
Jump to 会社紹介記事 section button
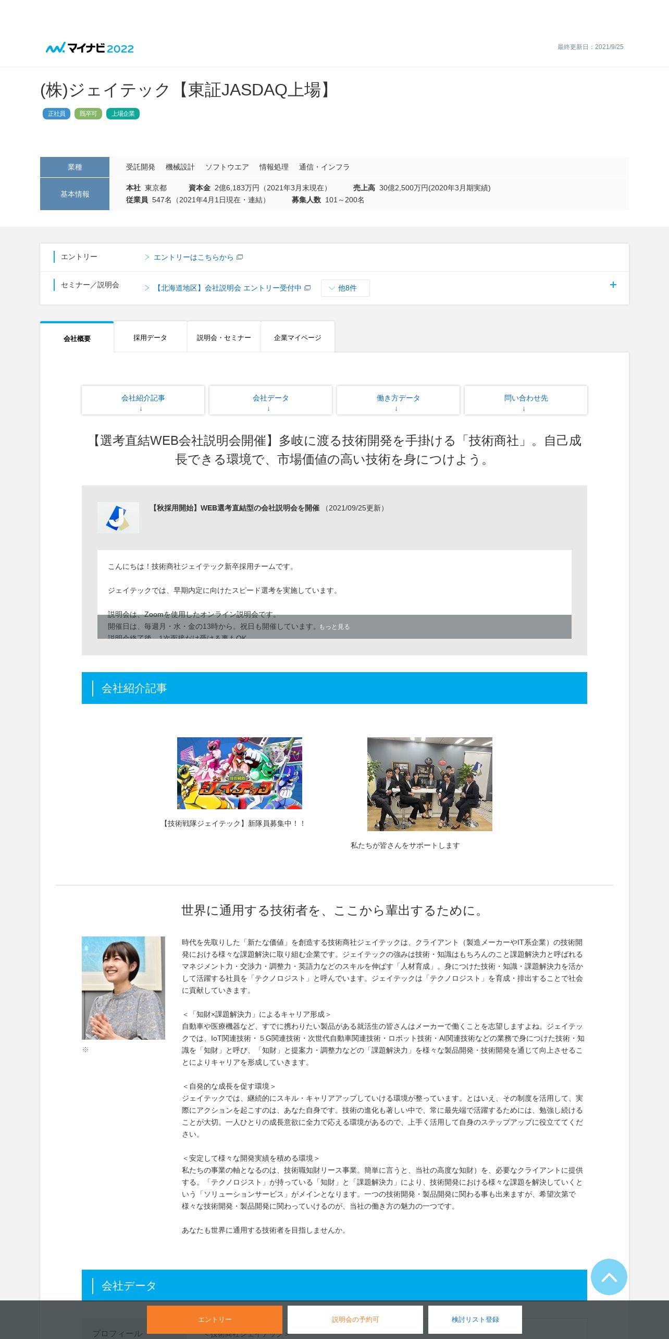point(143,400)
